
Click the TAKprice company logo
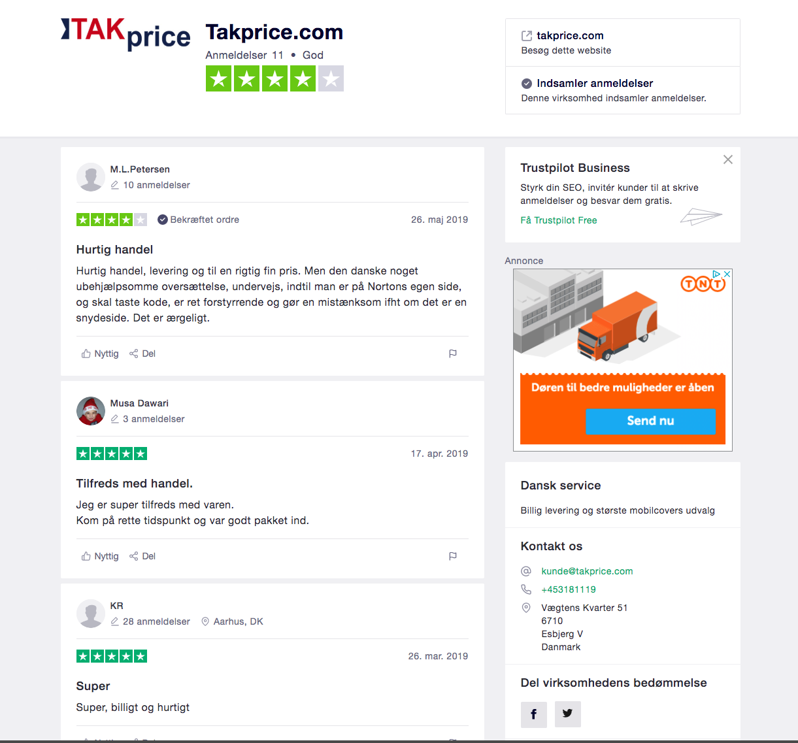pyautogui.click(x=125, y=34)
